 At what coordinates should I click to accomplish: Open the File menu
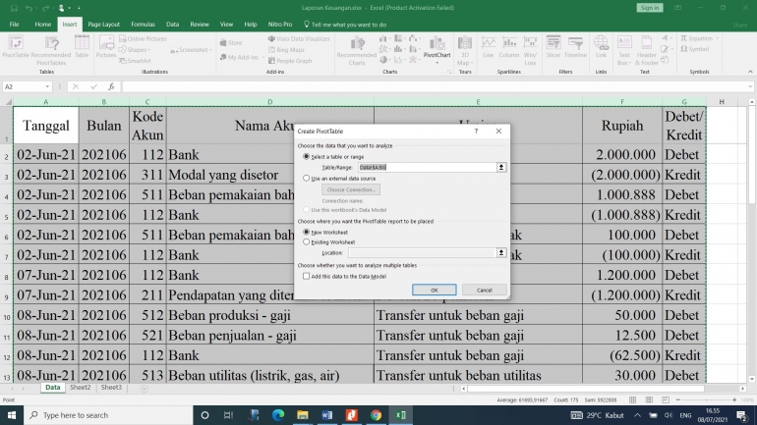pos(14,25)
